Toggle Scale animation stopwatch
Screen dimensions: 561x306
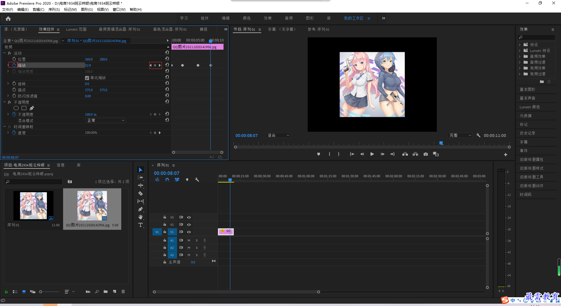click(14, 65)
